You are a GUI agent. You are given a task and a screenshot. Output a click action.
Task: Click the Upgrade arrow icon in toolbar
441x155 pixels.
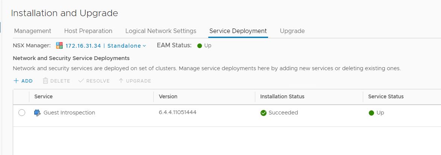[121, 81]
